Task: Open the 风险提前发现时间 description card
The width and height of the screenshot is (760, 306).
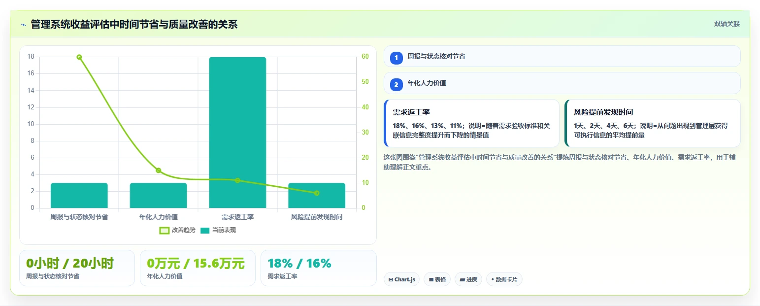Action: (652, 123)
